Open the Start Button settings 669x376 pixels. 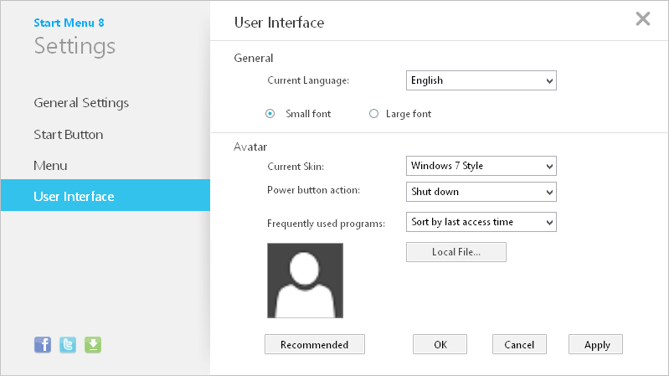point(69,134)
